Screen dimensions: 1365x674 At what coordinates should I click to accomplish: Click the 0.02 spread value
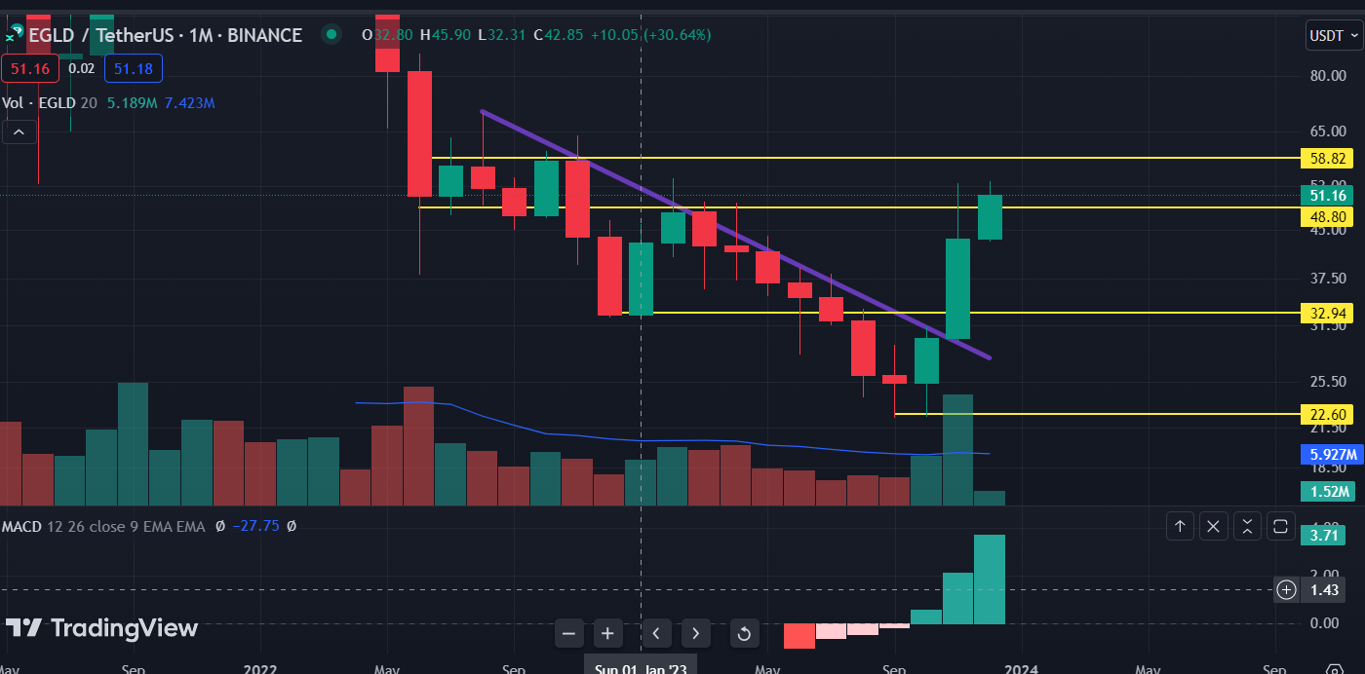click(x=82, y=68)
